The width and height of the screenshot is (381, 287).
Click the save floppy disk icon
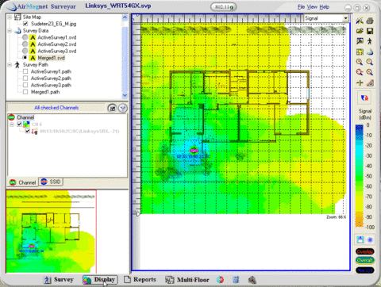point(370,31)
